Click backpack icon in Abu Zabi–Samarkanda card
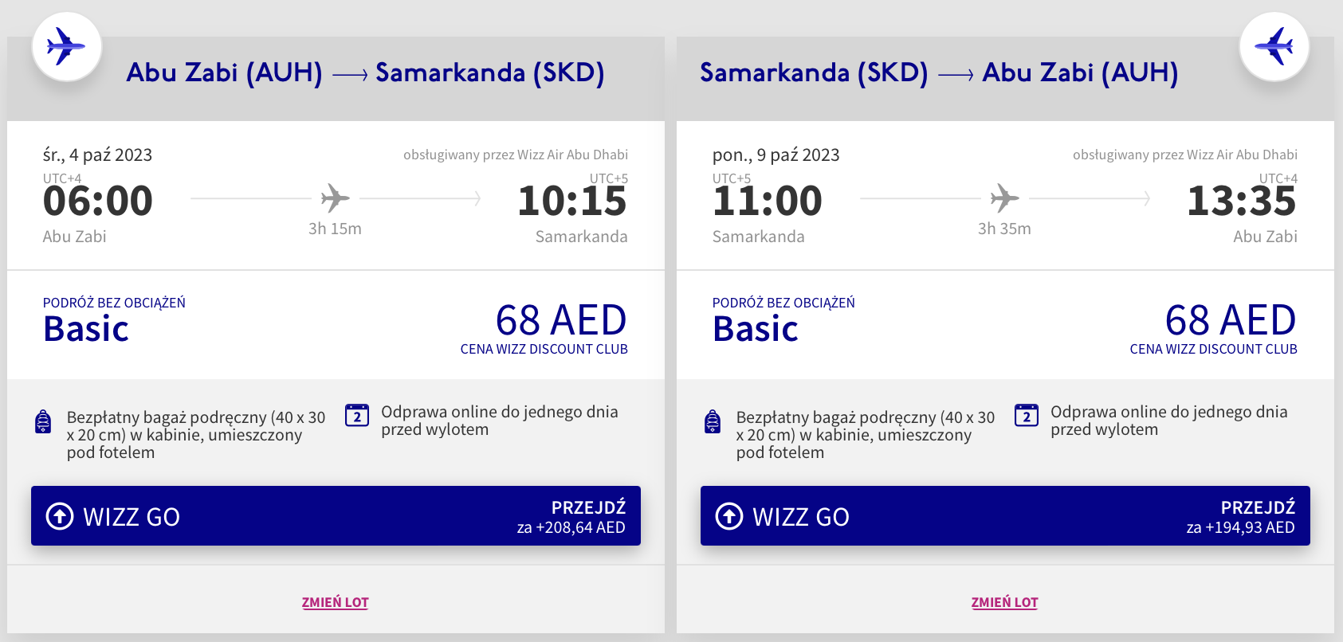This screenshot has height=642, width=1343. pos(44,421)
